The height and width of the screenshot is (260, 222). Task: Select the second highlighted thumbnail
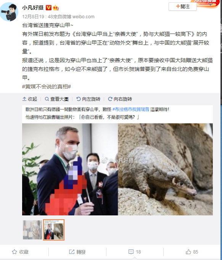tap(54, 230)
